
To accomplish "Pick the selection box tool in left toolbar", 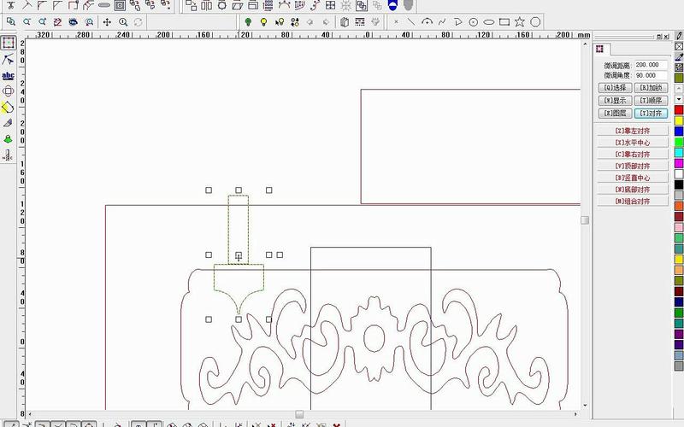I will 9,43.
